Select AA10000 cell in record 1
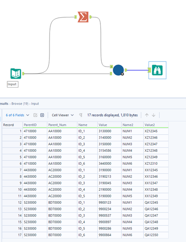Image resolution: width=186 pixels, height=242 pixels. point(62,131)
